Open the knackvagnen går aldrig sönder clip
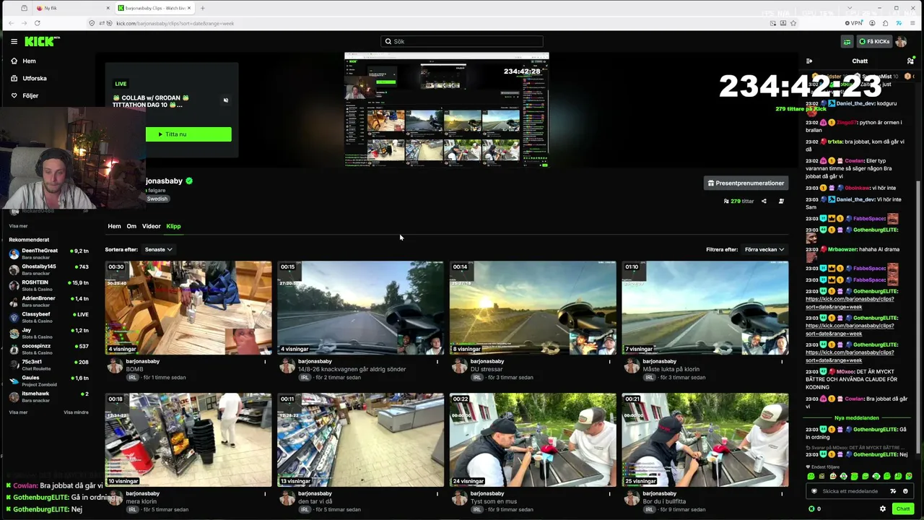Viewport: 924px width, 520px height. [360, 308]
